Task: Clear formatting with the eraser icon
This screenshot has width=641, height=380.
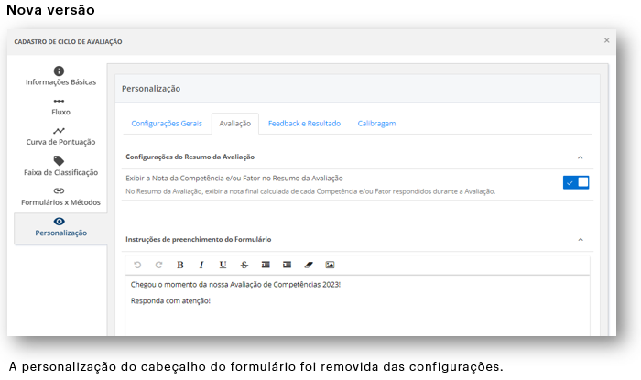Action: pyautogui.click(x=308, y=265)
